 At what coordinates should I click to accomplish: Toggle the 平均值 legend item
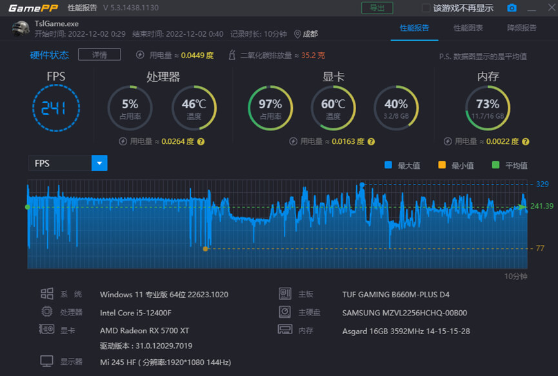tap(510, 165)
